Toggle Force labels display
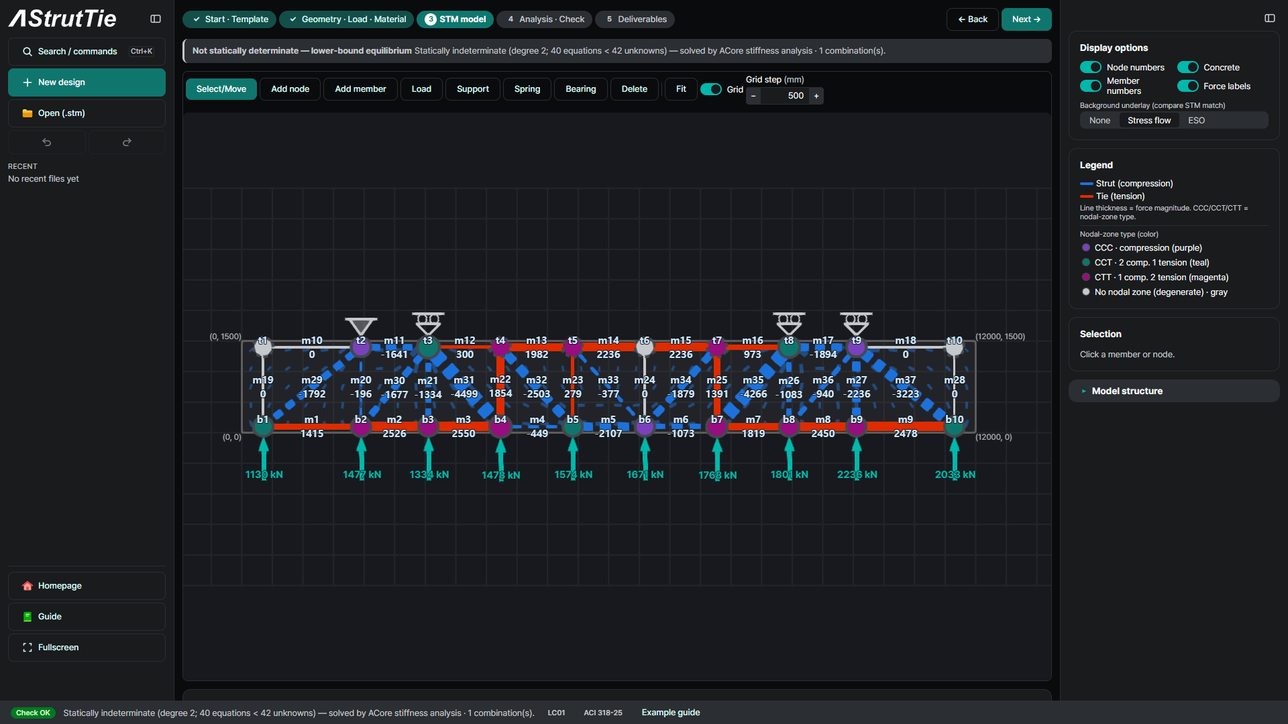This screenshot has width=1288, height=724. tap(1188, 86)
